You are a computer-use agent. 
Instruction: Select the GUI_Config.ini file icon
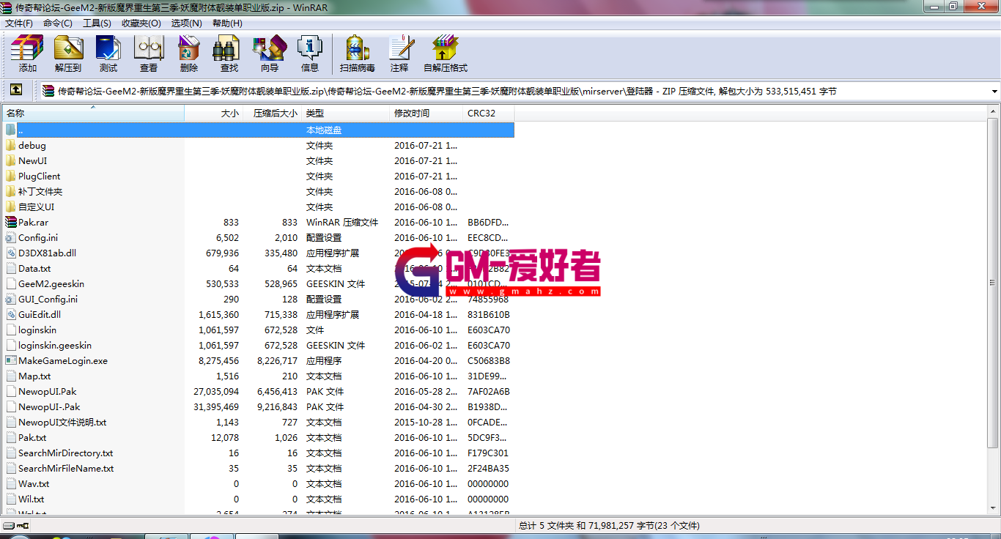point(10,299)
